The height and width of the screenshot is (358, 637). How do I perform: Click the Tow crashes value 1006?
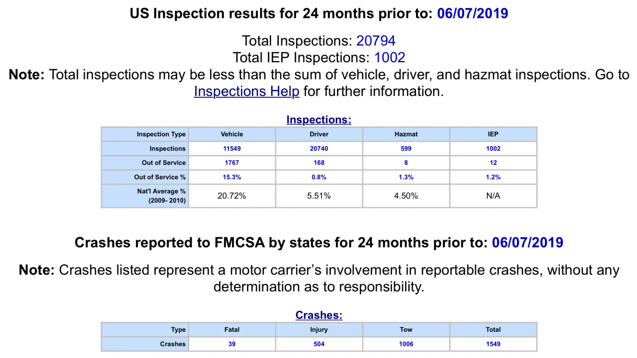(x=406, y=344)
